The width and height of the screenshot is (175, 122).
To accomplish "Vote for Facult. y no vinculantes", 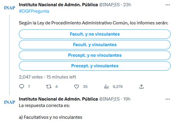I will pyautogui.click(x=95, y=34).
